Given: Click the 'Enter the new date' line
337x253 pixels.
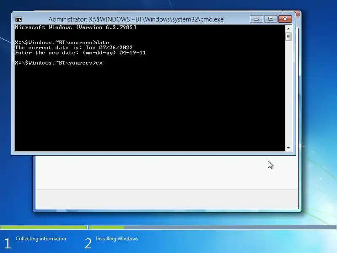Looking at the screenshot, I should point(80,53).
